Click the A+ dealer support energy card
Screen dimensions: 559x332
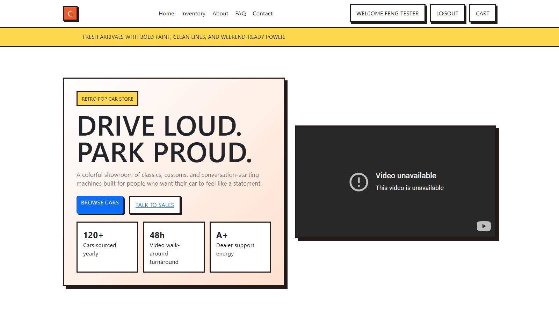click(x=240, y=247)
